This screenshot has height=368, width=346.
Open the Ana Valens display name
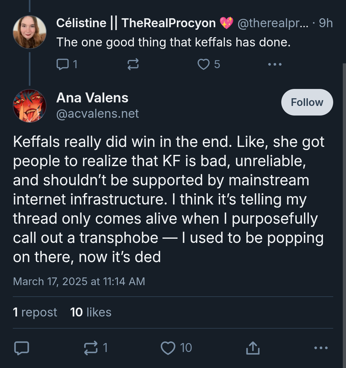[x=92, y=98]
